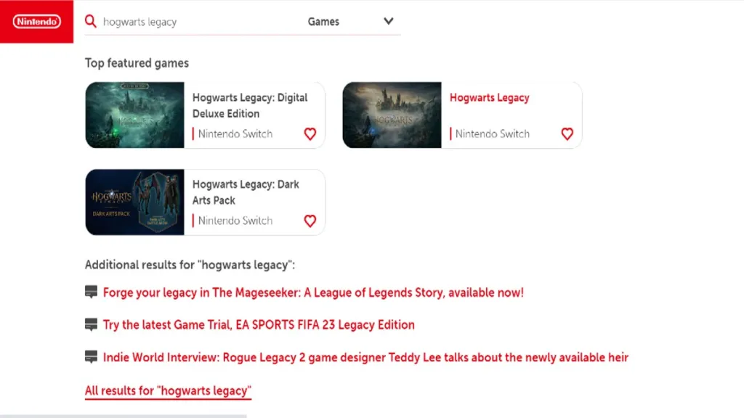This screenshot has height=418, width=744.
Task: Click 'All results for "hogwarts legacy"' link
Action: click(168, 391)
